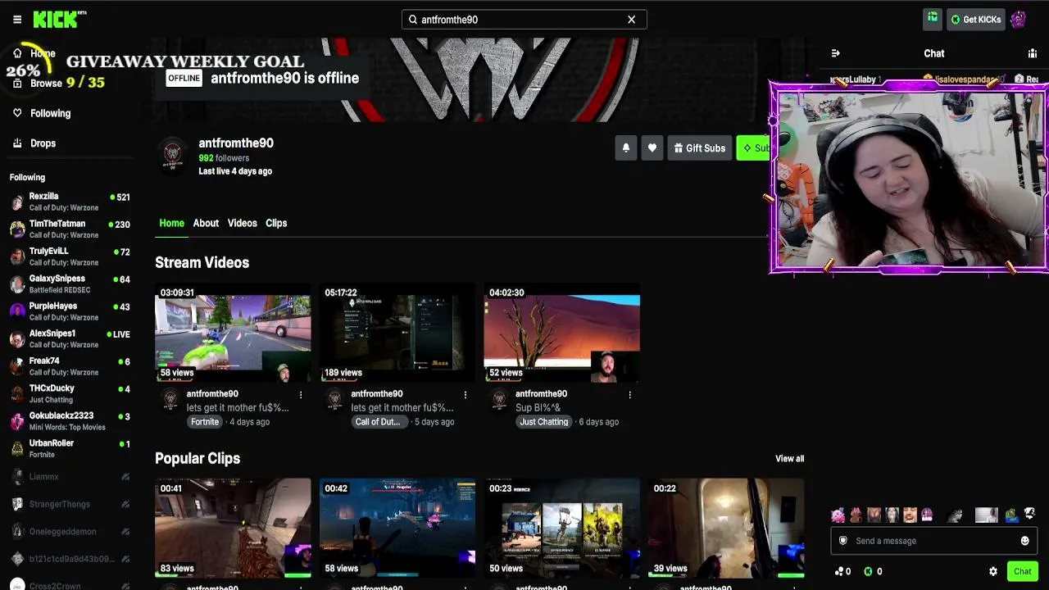Insert the pink Kirby emote
The image size is (1049, 590).
point(838,515)
